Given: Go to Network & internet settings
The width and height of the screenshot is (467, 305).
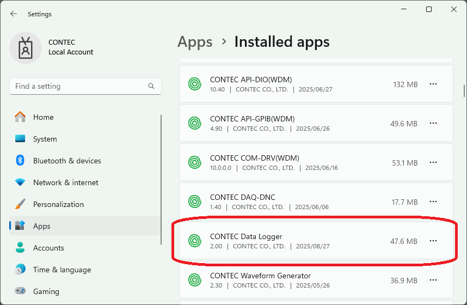Looking at the screenshot, I should click(65, 182).
